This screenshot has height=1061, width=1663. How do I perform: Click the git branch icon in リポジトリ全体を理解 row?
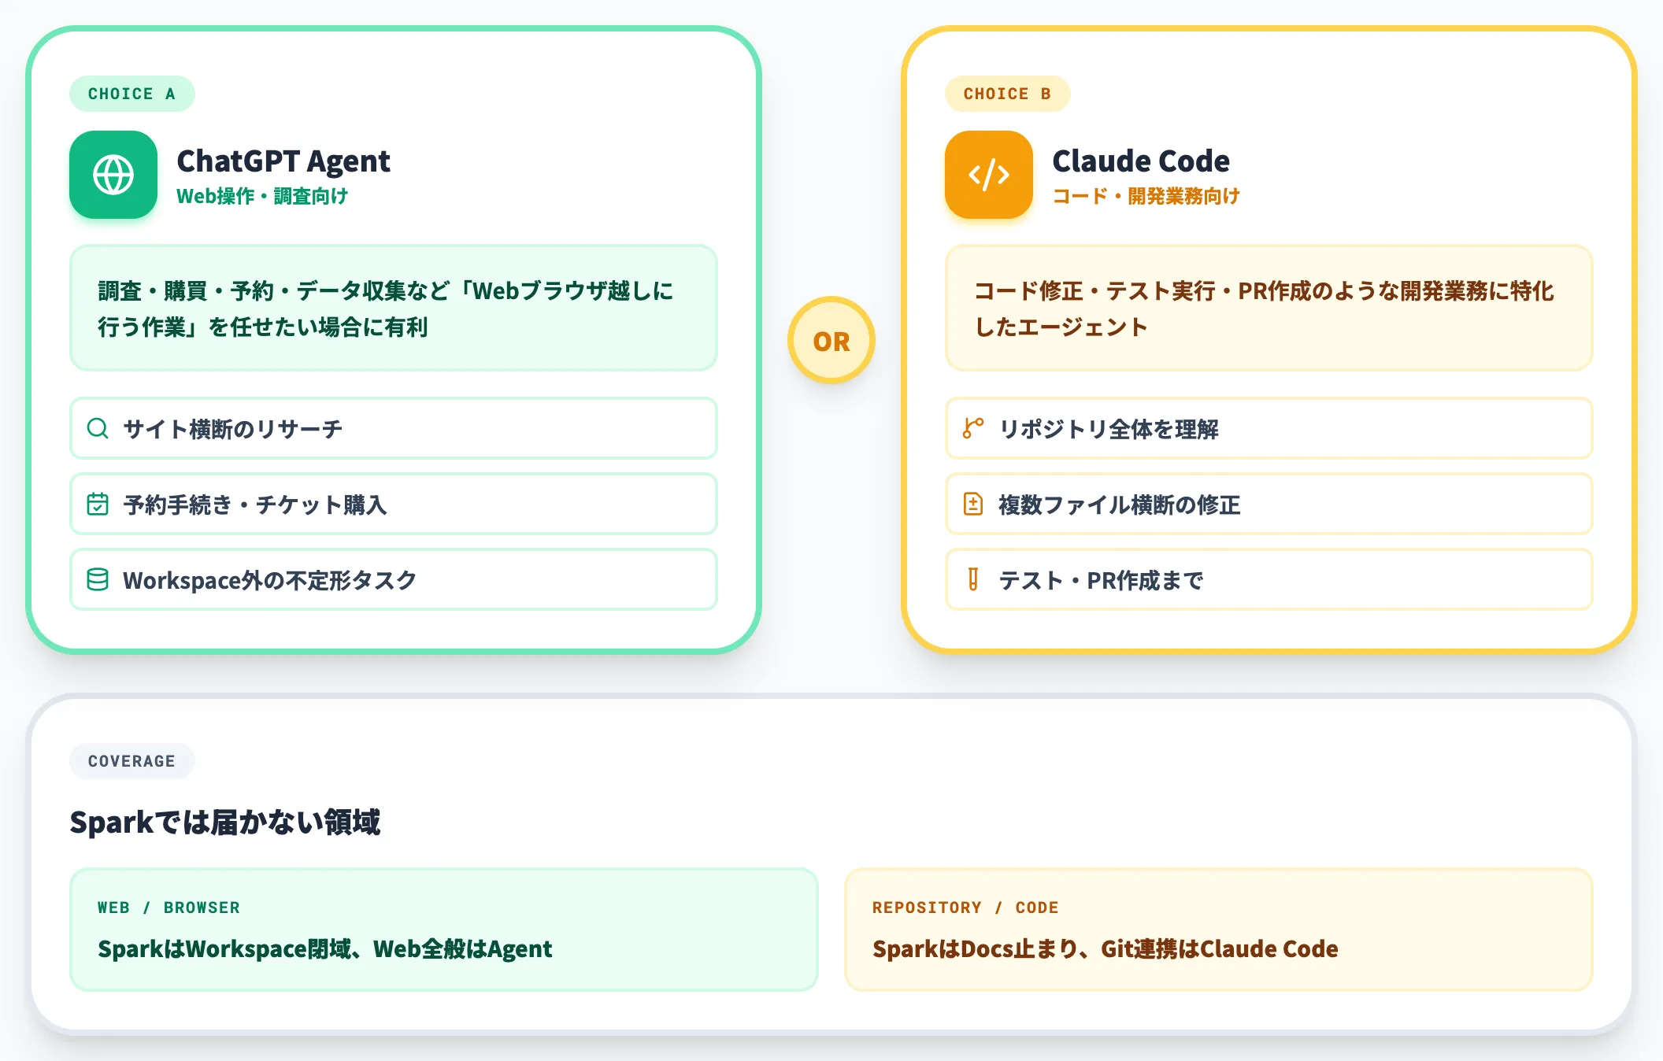click(x=973, y=428)
